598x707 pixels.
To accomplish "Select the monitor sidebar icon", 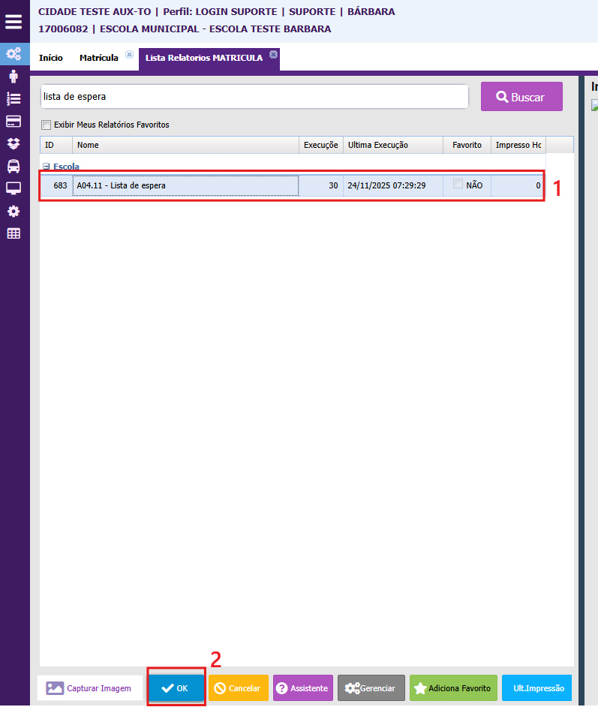I will point(14,188).
